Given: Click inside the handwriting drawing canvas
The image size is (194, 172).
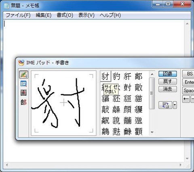Looking at the screenshot, I should pos(63,103).
